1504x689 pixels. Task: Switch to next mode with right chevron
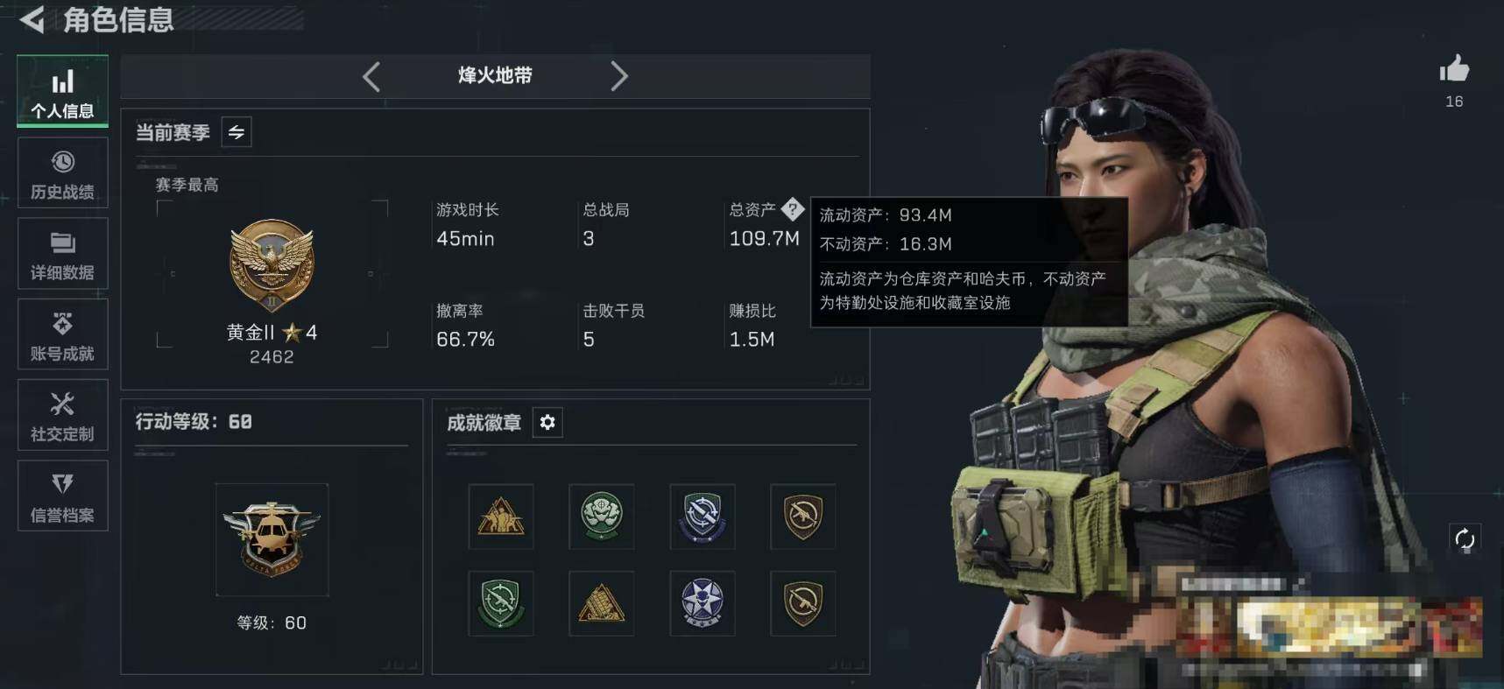coord(619,76)
